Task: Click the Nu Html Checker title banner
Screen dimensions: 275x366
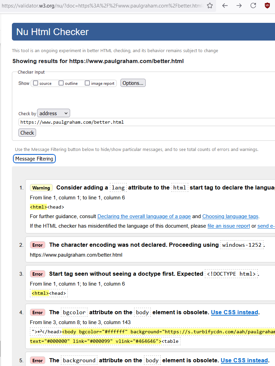Action: tap(143, 32)
